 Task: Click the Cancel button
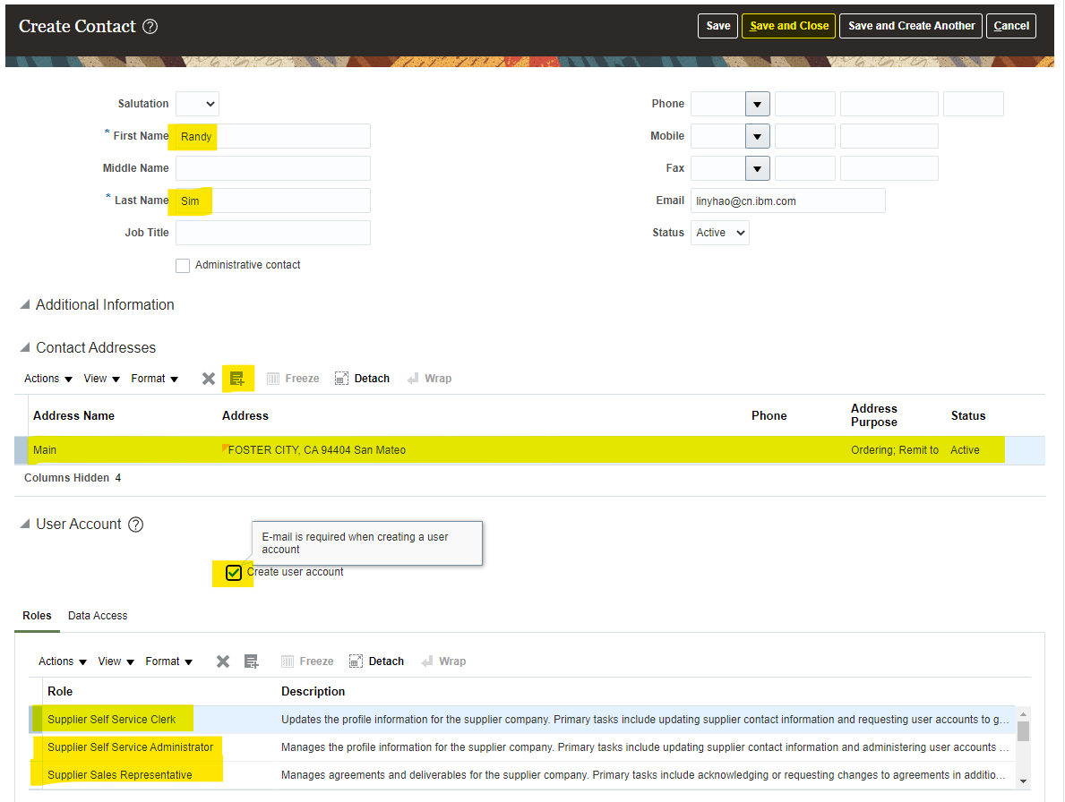[1010, 26]
